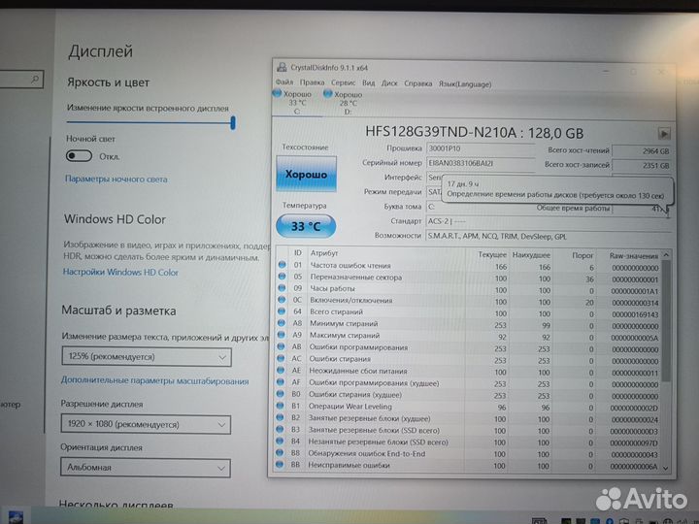
Task: Click the Атрибут column header
Action: tap(324, 252)
